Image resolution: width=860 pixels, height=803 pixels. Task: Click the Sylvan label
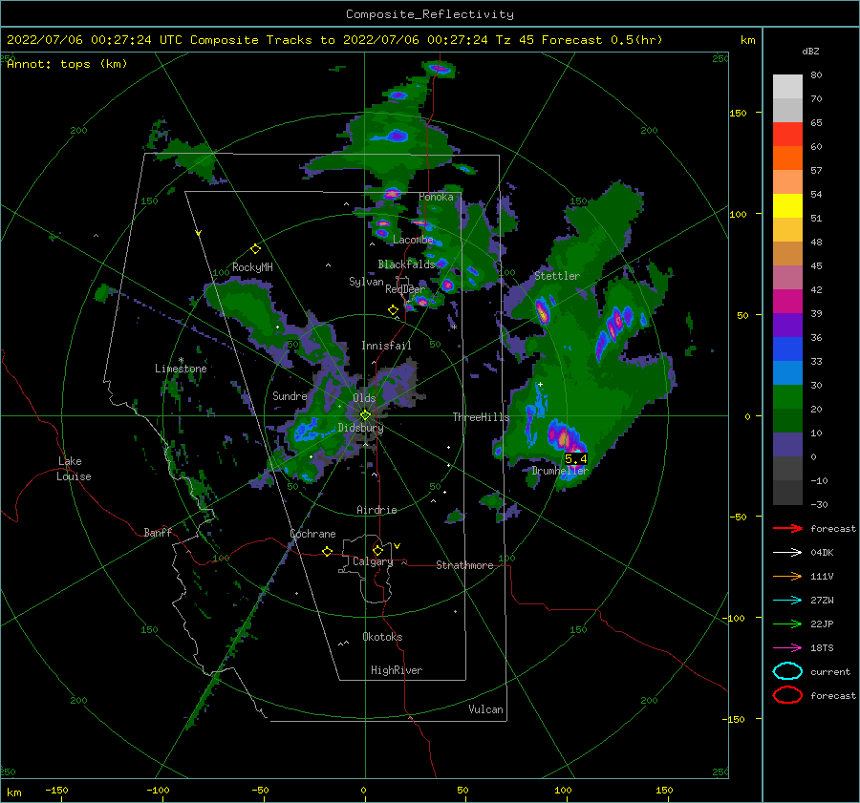pos(366,282)
